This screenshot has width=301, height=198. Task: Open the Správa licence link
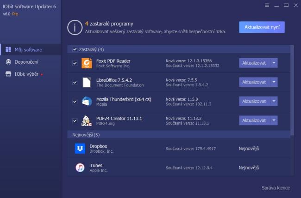[x=276, y=188]
